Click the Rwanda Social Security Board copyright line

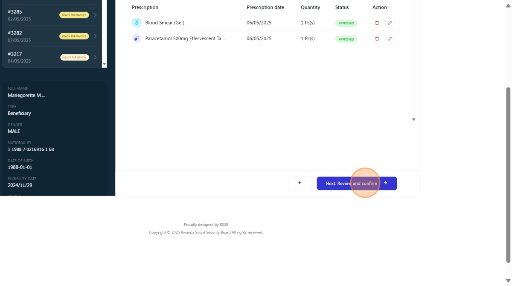click(x=206, y=232)
